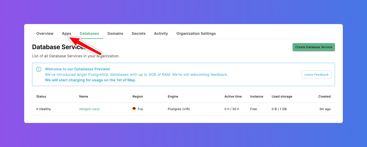Open Organization Settings tab
The width and height of the screenshot is (367, 147).
point(196,33)
